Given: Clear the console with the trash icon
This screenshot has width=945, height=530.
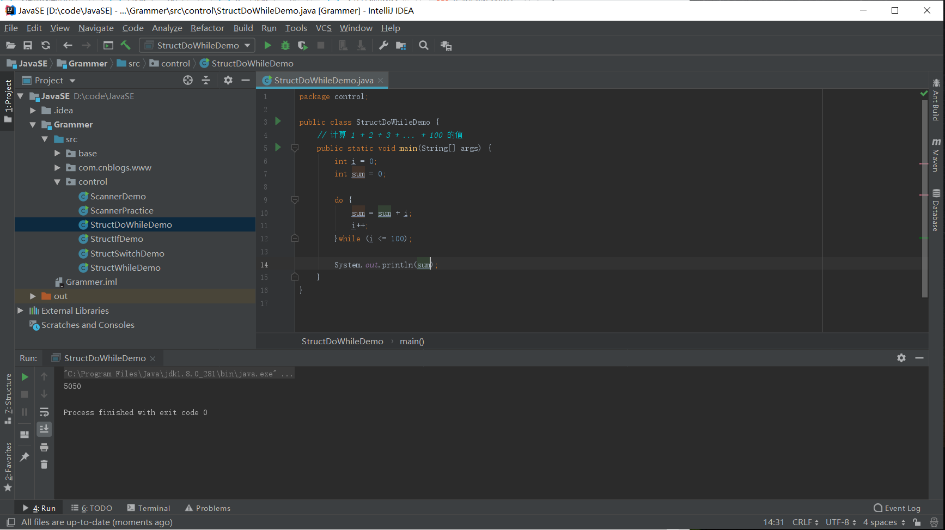Looking at the screenshot, I should [x=44, y=465].
